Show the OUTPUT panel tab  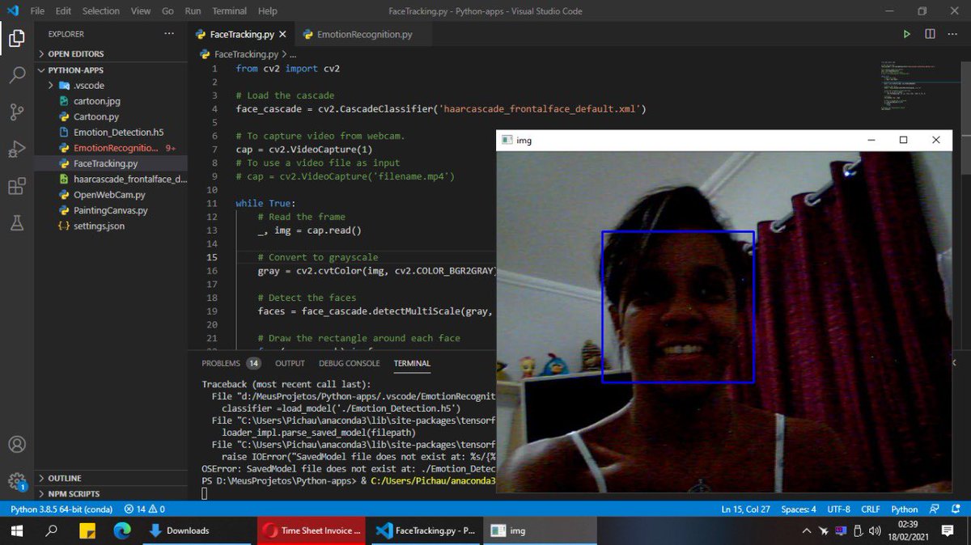[x=290, y=363]
